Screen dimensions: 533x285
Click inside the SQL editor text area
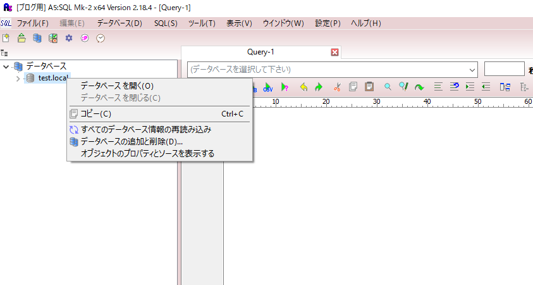pos(378,196)
